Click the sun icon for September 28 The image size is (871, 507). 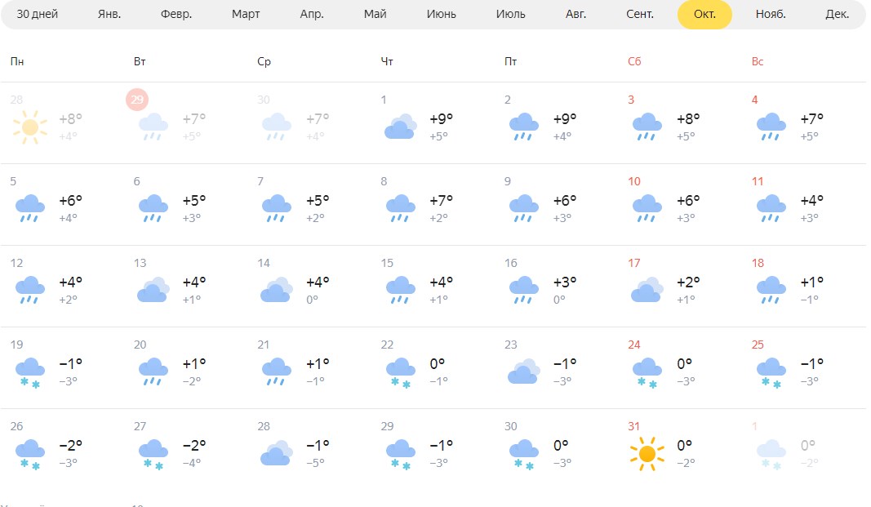[30, 127]
